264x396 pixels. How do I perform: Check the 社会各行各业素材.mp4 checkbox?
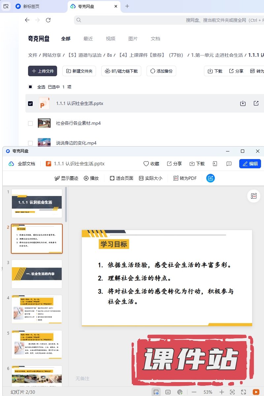click(30, 123)
